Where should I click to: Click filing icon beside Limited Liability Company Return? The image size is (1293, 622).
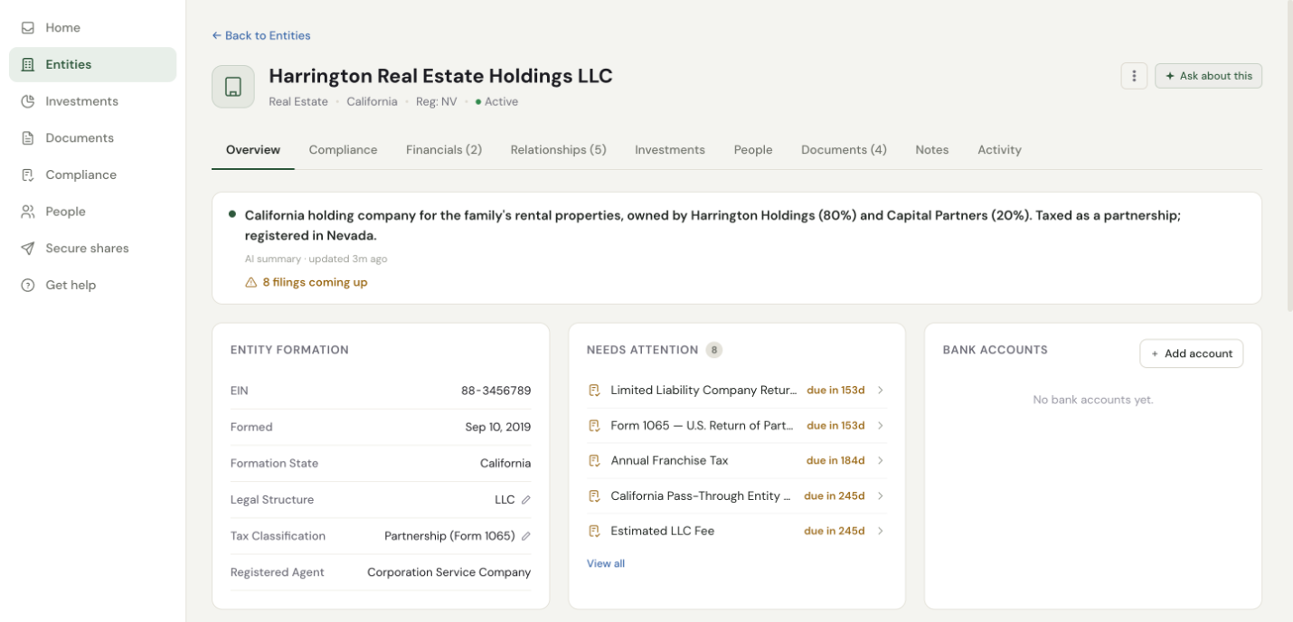click(x=594, y=391)
